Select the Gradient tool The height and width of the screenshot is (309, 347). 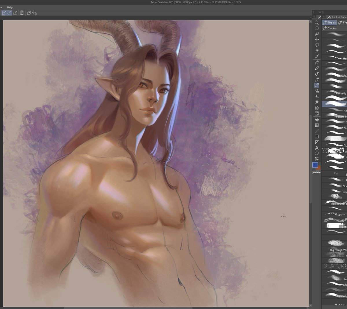317,125
